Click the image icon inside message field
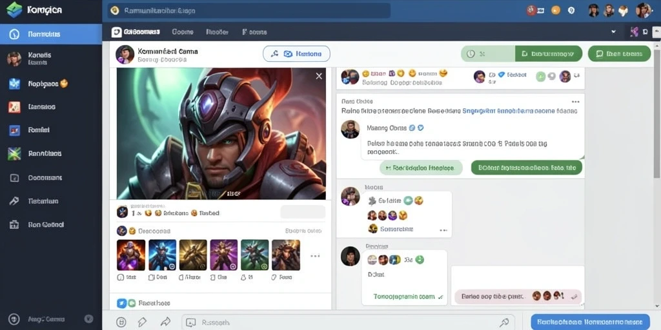 191,322
